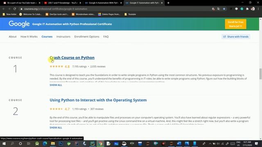Go to the Instructors section
Viewport: 262px width, 147px height.
tap(63, 36)
